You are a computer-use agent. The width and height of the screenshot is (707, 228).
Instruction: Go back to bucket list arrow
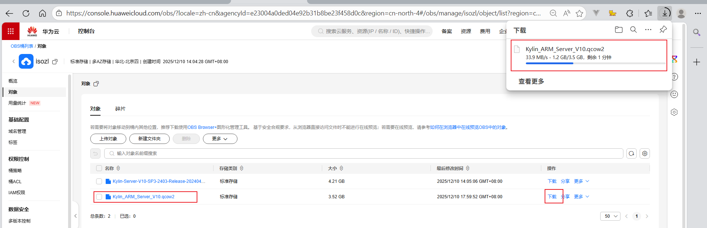click(14, 62)
